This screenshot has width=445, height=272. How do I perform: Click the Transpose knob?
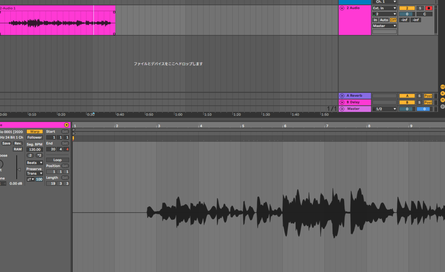point(0,164)
